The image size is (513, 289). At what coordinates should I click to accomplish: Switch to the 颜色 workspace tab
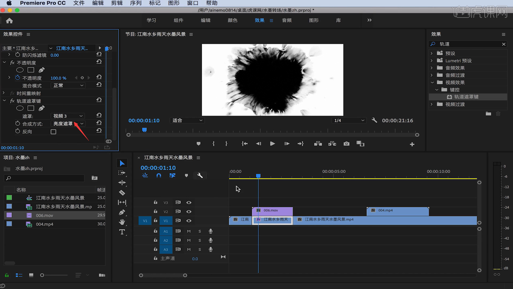[232, 20]
